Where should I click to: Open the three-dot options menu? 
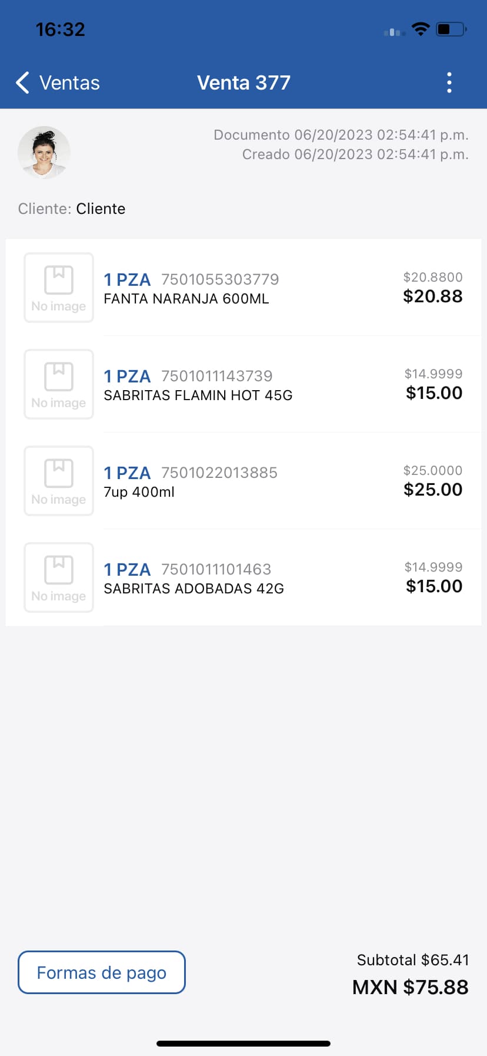pos(449,83)
